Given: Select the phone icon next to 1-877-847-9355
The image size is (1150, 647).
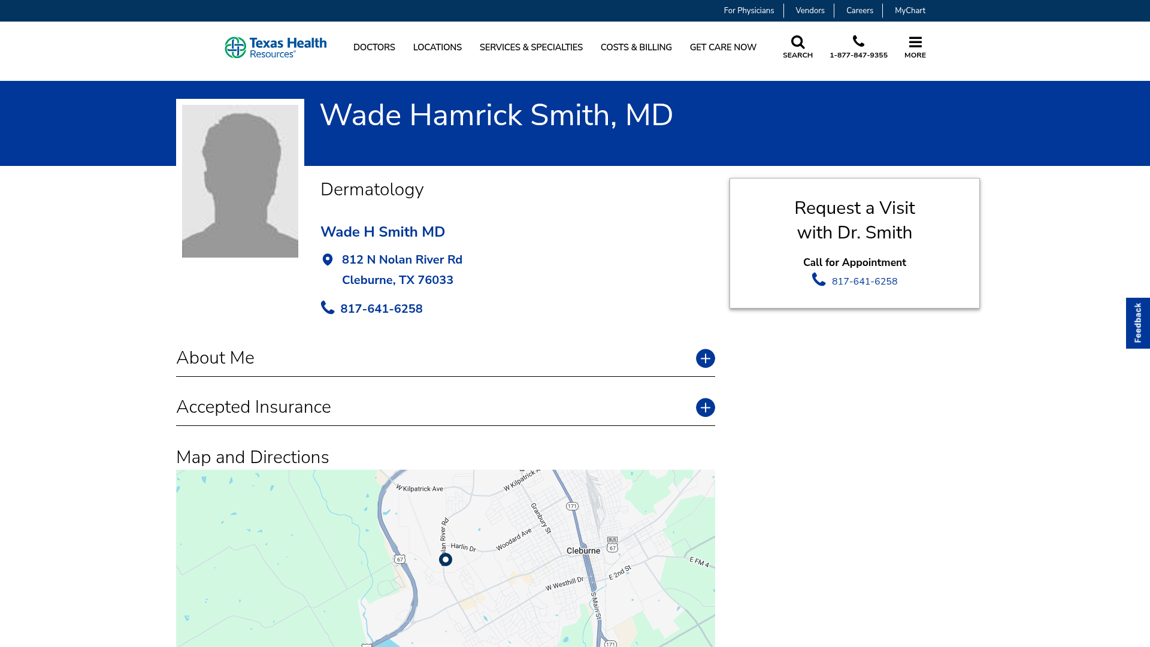Looking at the screenshot, I should point(859,41).
